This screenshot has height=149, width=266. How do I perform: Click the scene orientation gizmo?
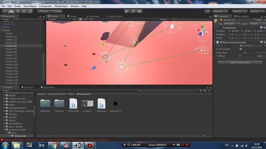point(202,31)
